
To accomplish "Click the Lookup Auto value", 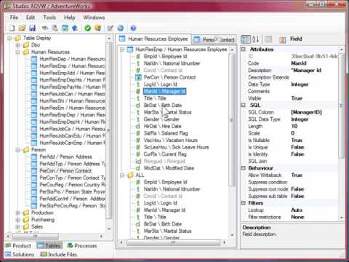I will pyautogui.click(x=297, y=210).
